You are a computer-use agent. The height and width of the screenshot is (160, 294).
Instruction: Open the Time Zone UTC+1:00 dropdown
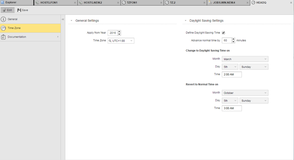tap(121, 41)
